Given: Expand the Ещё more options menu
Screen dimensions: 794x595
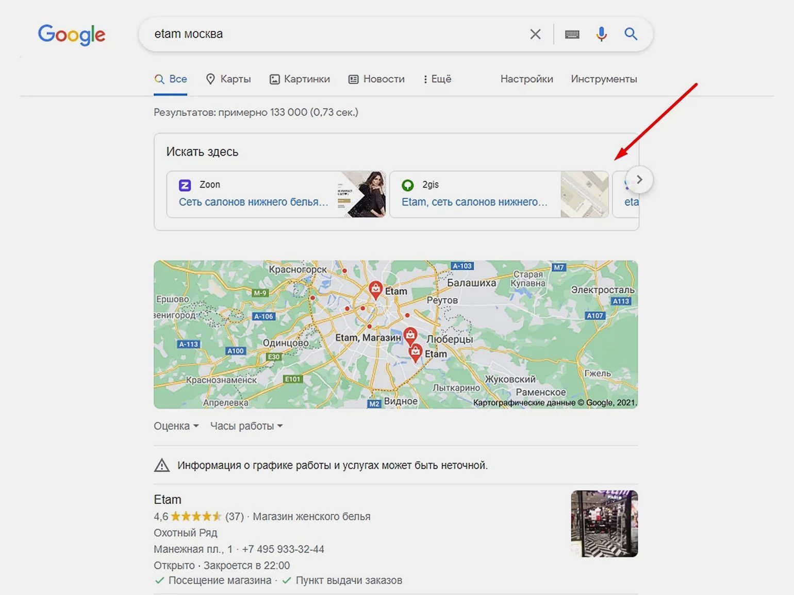Looking at the screenshot, I should 437,79.
